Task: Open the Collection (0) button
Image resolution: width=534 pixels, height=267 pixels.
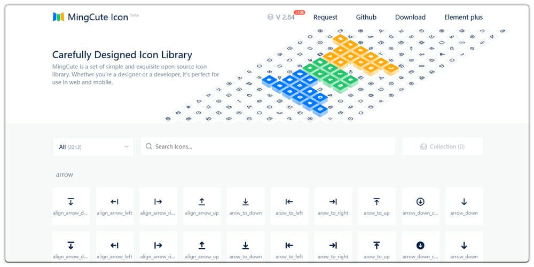Action: click(x=442, y=146)
